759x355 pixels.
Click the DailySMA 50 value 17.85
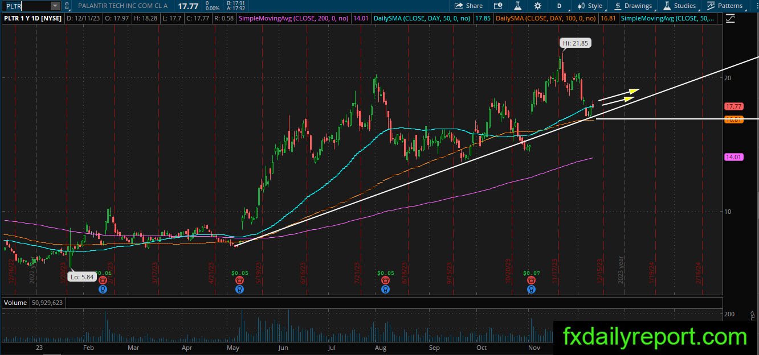click(x=483, y=19)
